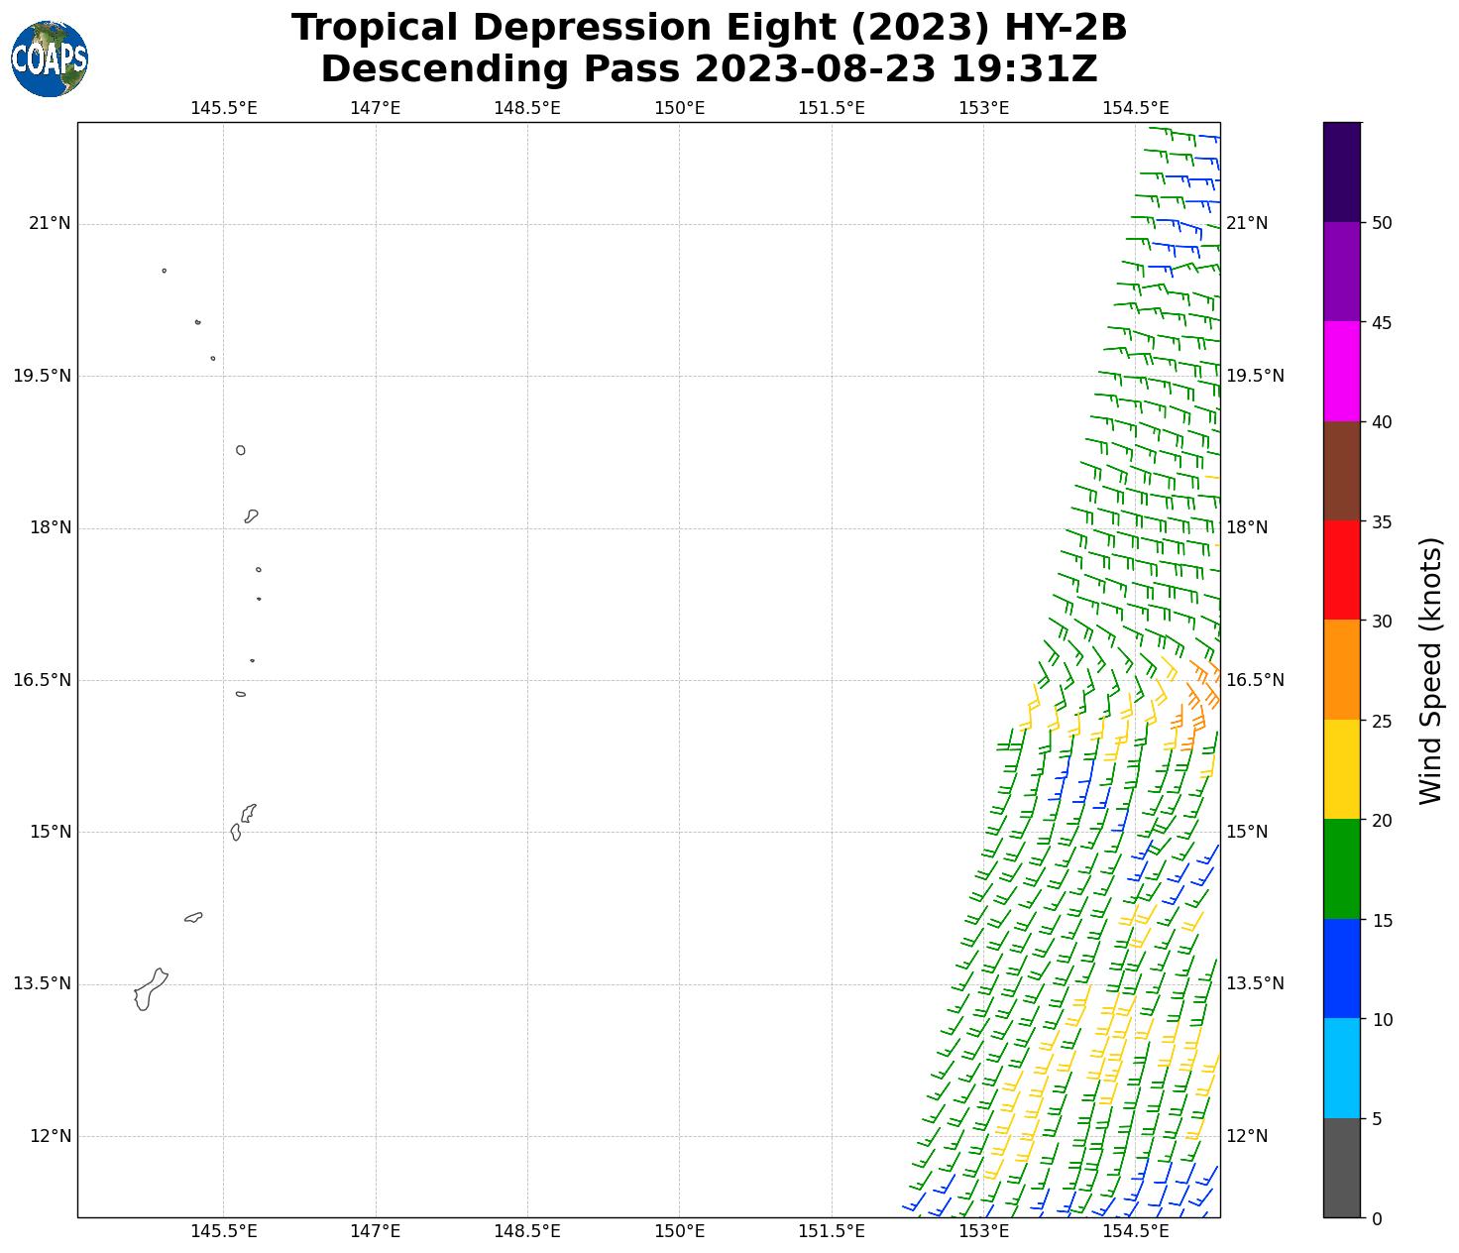Click the Rota island outline between Guam and Tinian
Image resolution: width=1459 pixels, height=1253 pixels.
pyautogui.click(x=193, y=917)
